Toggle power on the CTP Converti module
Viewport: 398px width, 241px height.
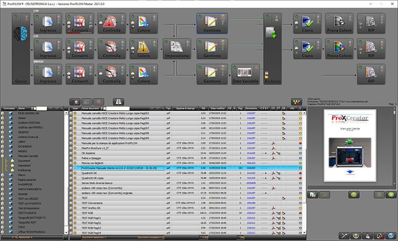click(69, 16)
